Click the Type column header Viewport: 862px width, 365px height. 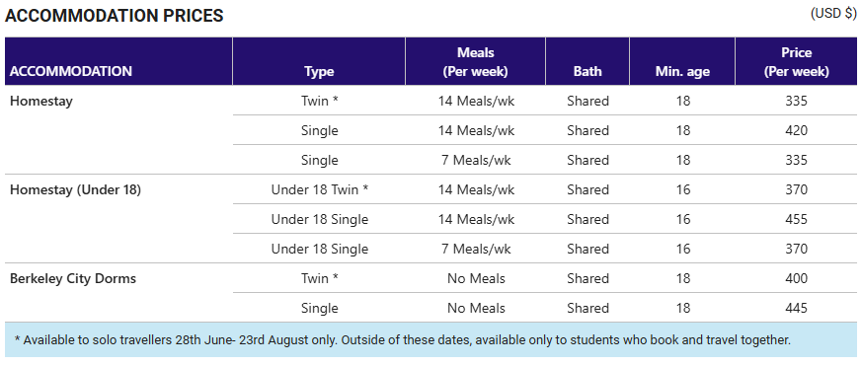click(x=319, y=71)
